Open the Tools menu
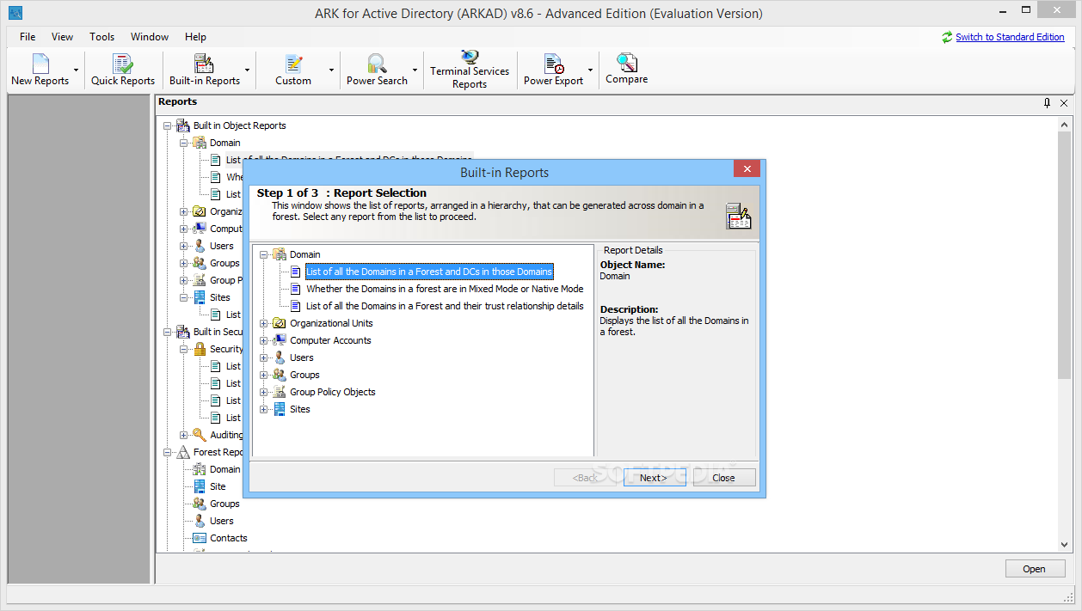The height and width of the screenshot is (611, 1082). click(x=101, y=37)
